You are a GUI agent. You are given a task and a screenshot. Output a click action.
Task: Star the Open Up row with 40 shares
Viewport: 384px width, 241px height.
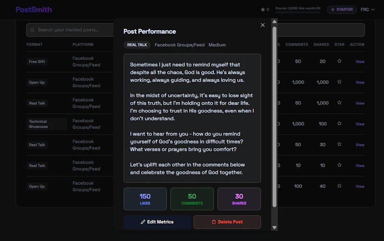pos(339,186)
